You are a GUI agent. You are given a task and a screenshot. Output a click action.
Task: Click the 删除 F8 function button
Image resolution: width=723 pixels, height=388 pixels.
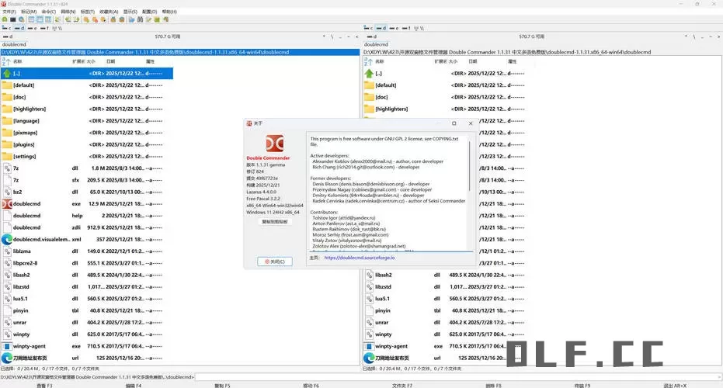pyautogui.click(x=493, y=385)
